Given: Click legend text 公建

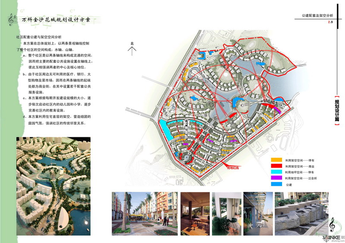Looking at the screenshot, I should pos(289,185).
